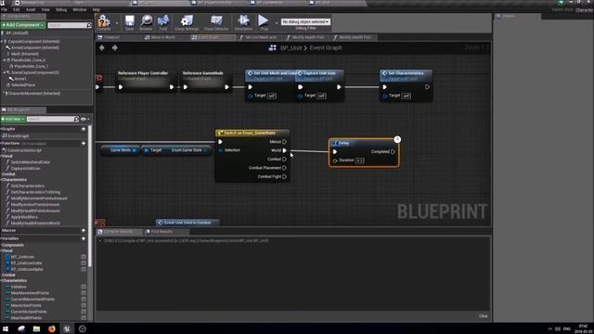The image size is (594, 334).
Task: Open the debug object selector dropdown
Action: 305,22
